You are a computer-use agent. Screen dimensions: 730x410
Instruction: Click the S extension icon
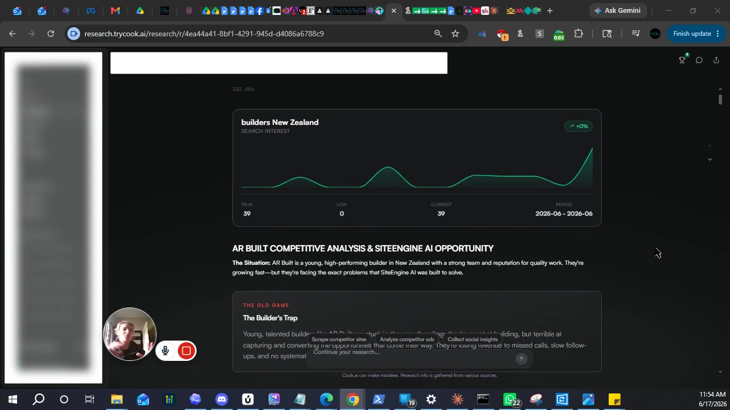click(540, 34)
